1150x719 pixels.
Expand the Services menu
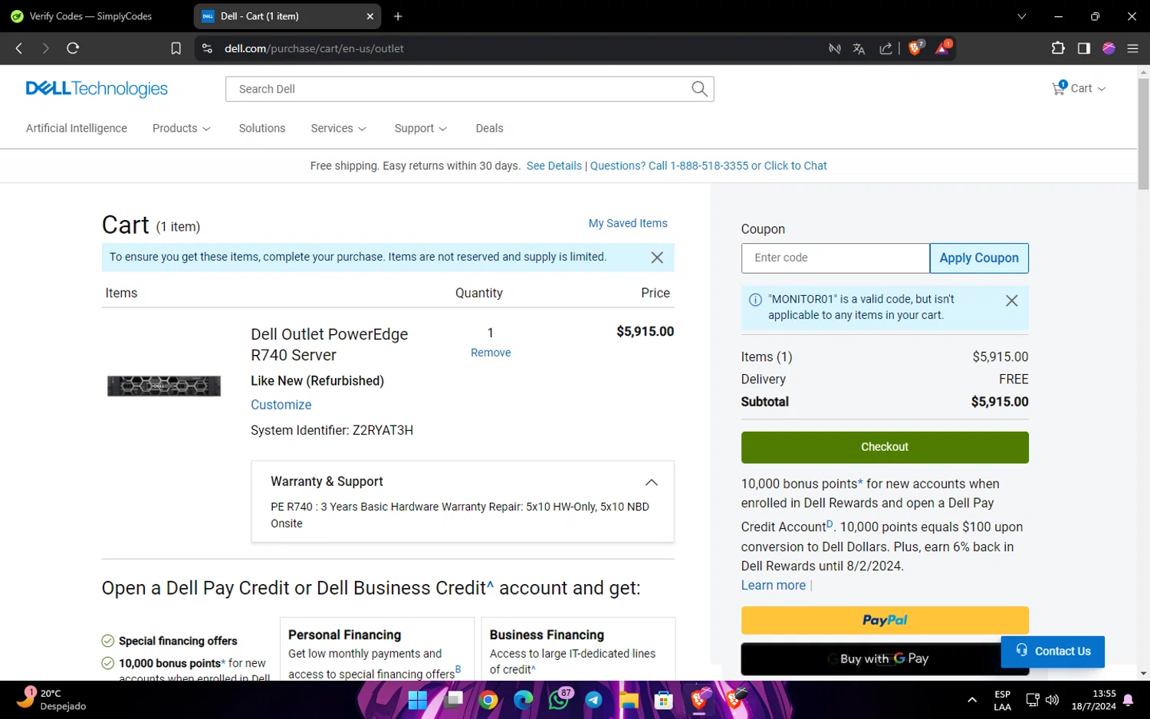338,128
